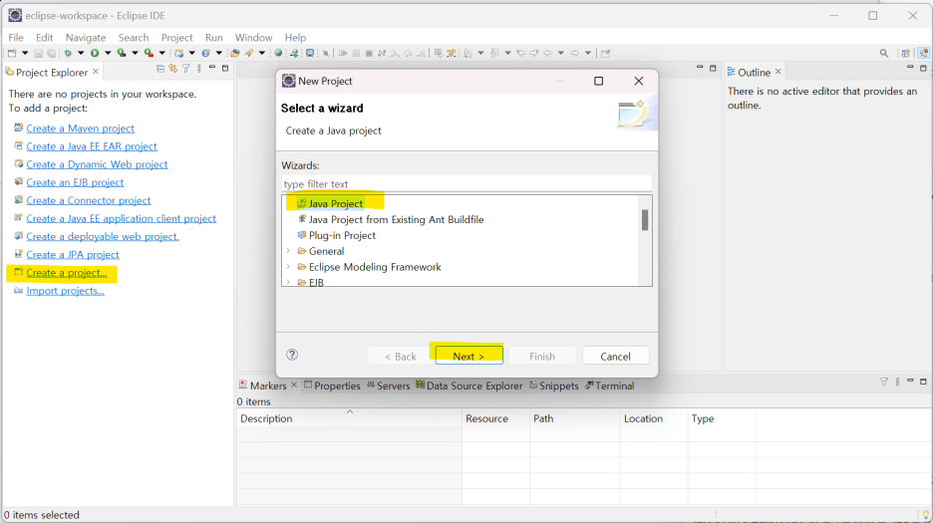Click the Create a JPA project link
This screenshot has width=933, height=523.
tap(73, 255)
